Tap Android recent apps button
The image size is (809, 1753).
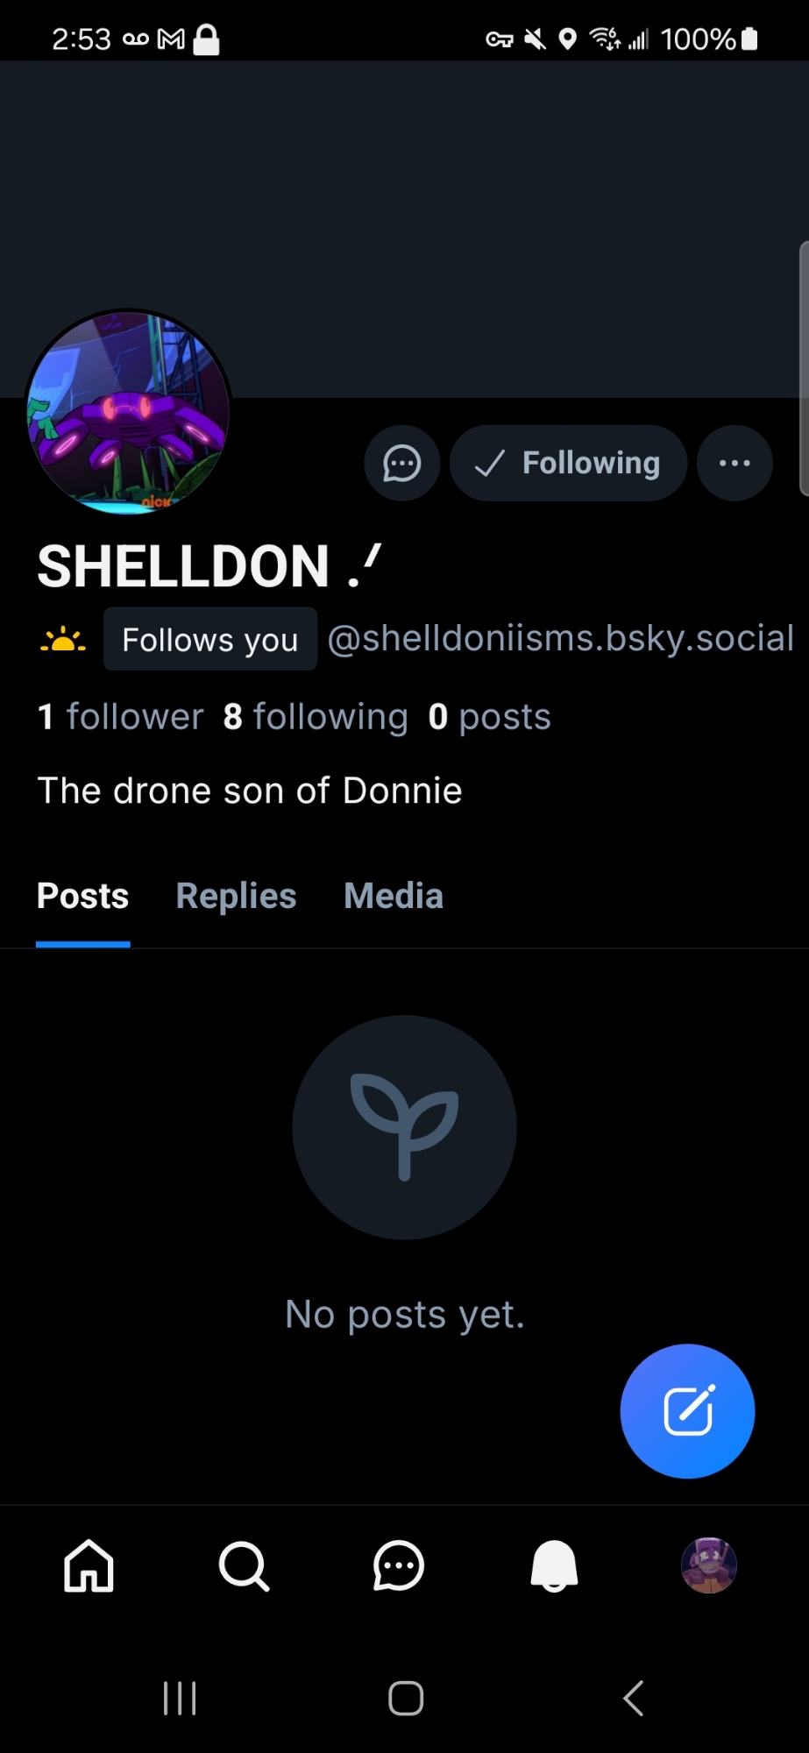(180, 1698)
